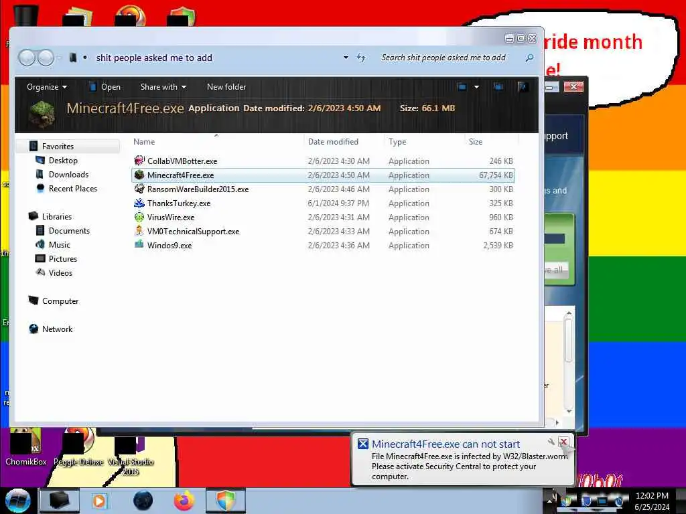Select the file named ThanksTurkey.exe
686x514 pixels.
click(178, 203)
